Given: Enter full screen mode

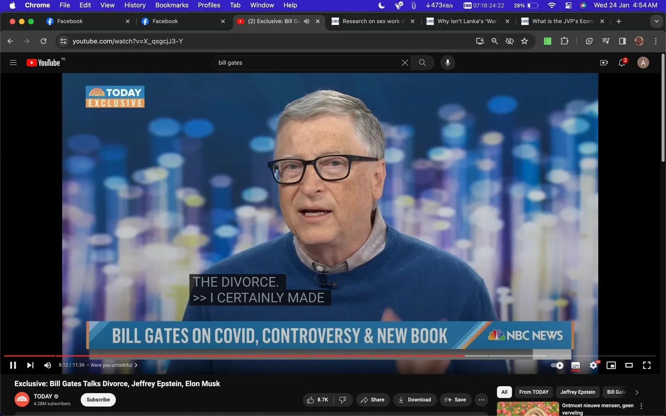Looking at the screenshot, I should [x=646, y=365].
